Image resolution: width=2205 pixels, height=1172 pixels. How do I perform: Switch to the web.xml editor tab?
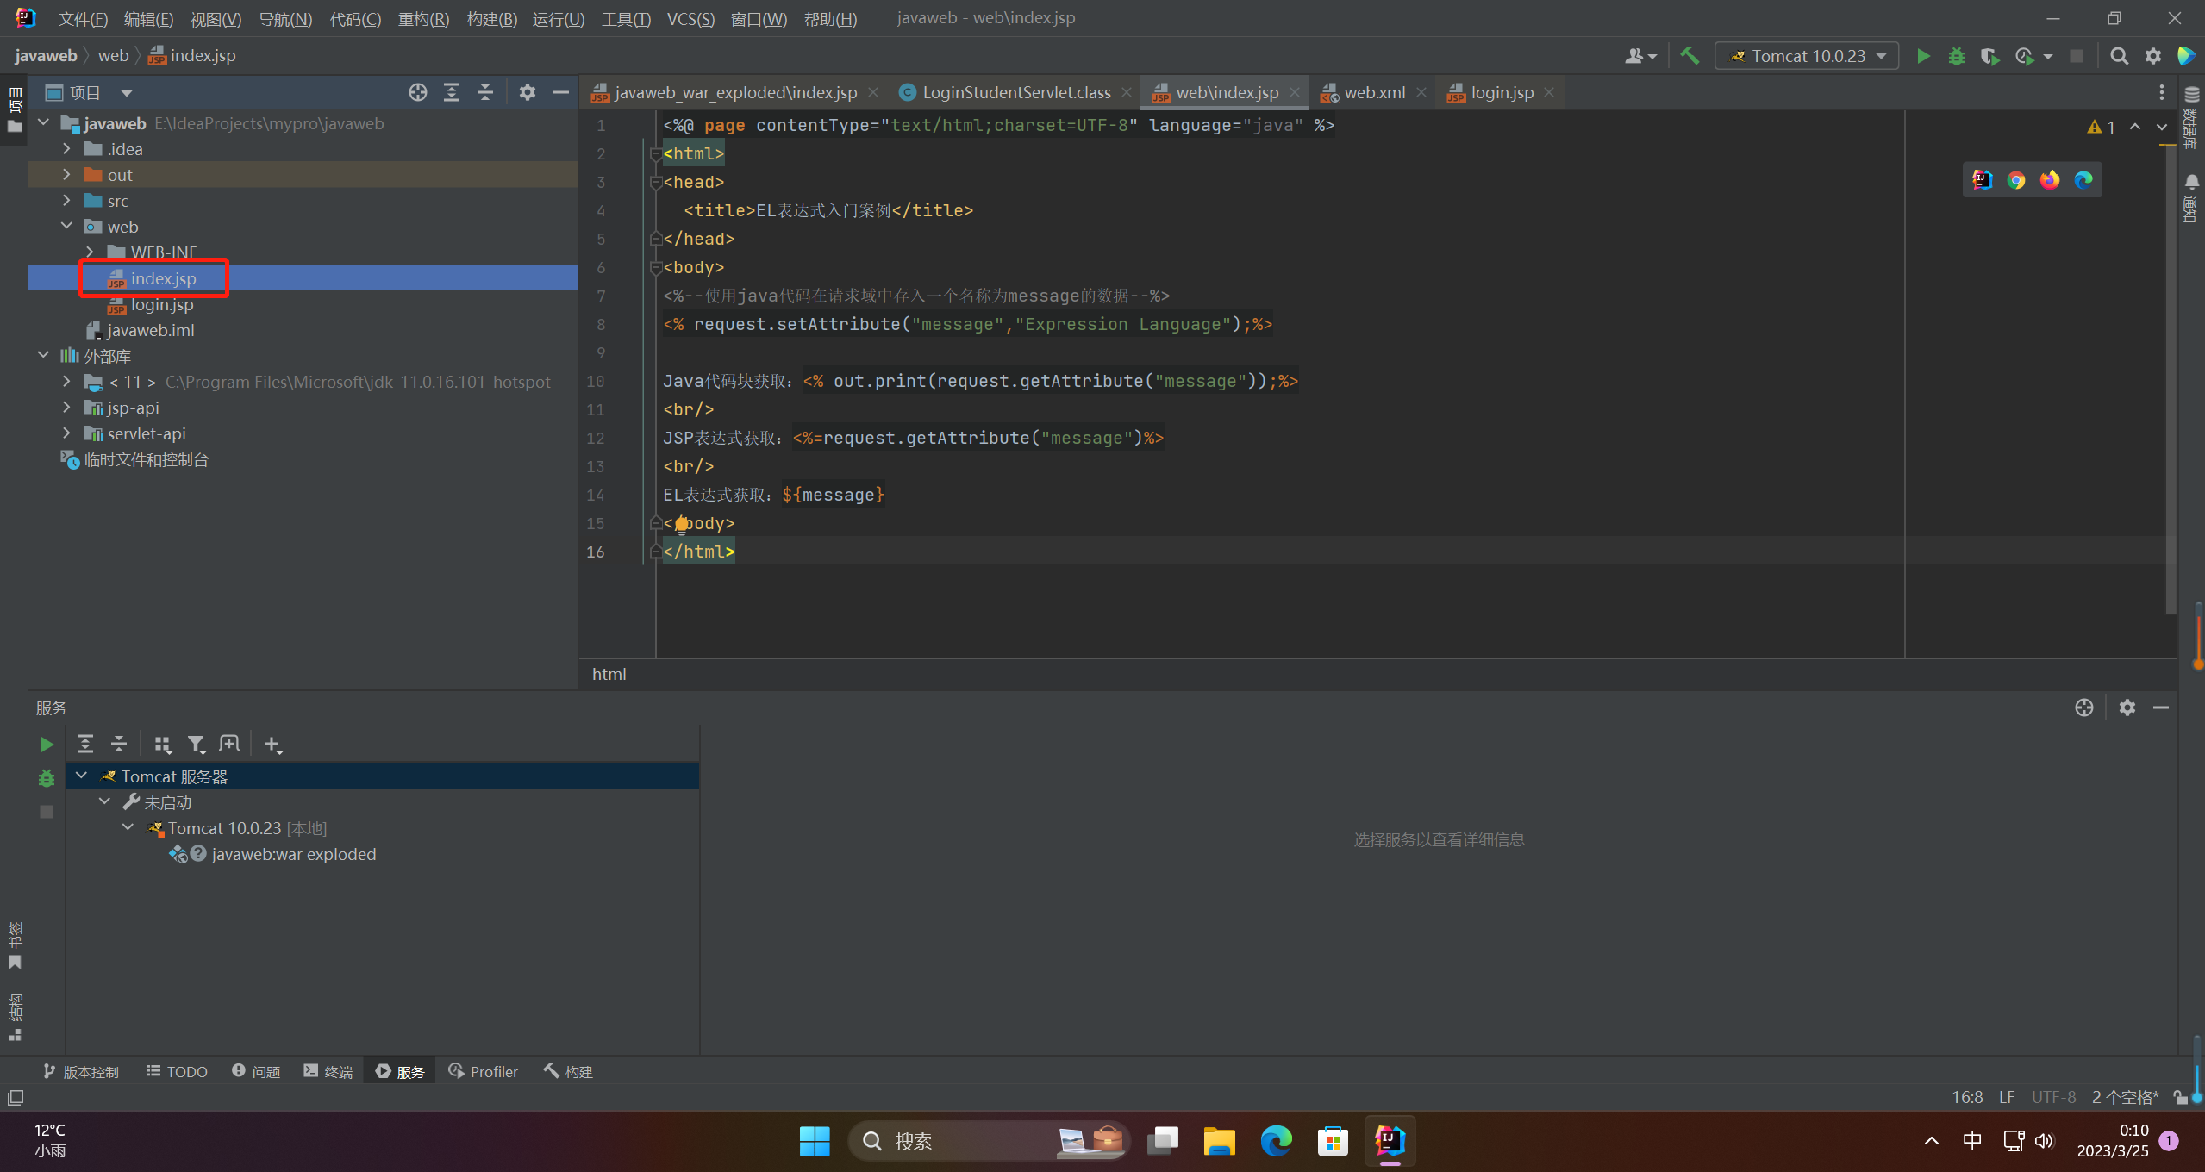pyautogui.click(x=1373, y=92)
